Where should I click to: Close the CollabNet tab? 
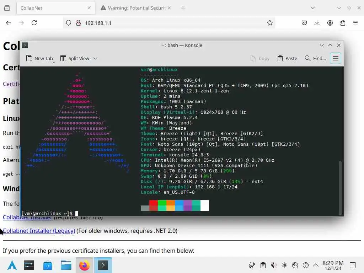point(89,8)
